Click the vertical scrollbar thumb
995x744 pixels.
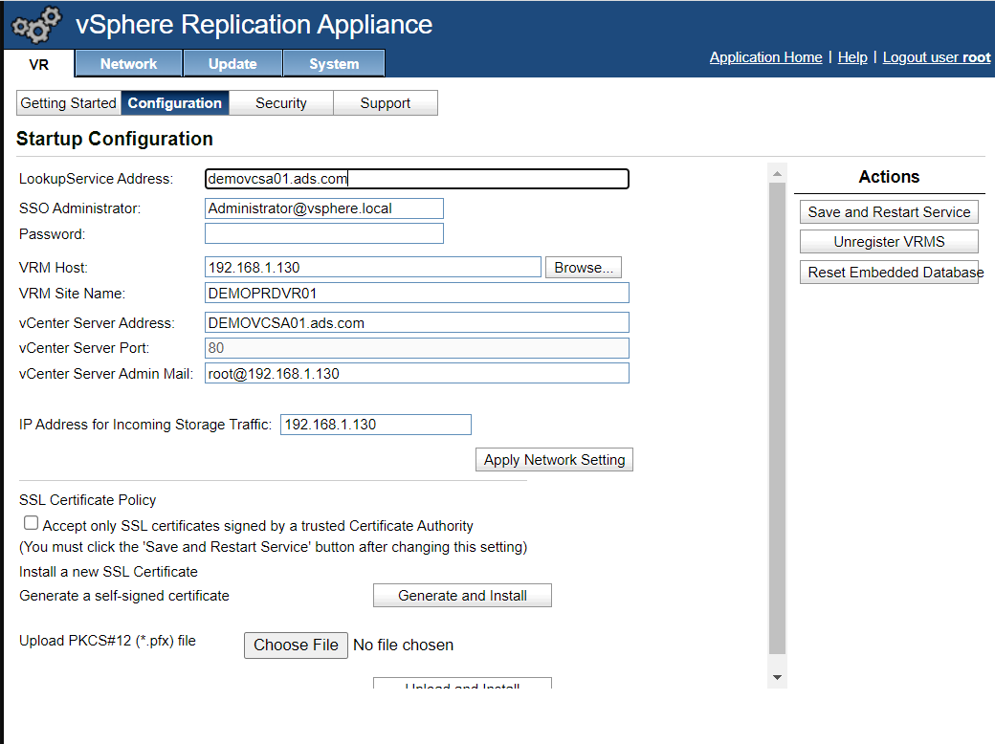click(x=777, y=418)
